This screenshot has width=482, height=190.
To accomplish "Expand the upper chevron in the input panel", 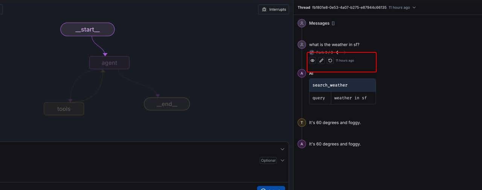I will point(282,149).
